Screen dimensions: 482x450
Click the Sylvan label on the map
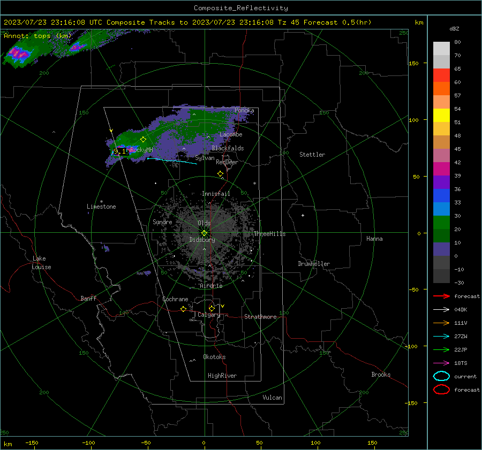coord(205,158)
